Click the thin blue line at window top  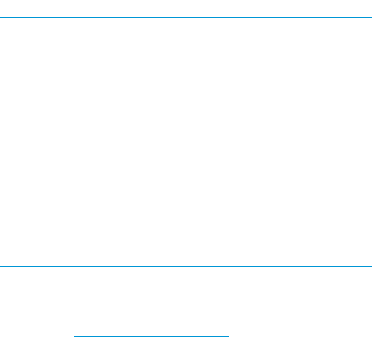click(186, 0)
